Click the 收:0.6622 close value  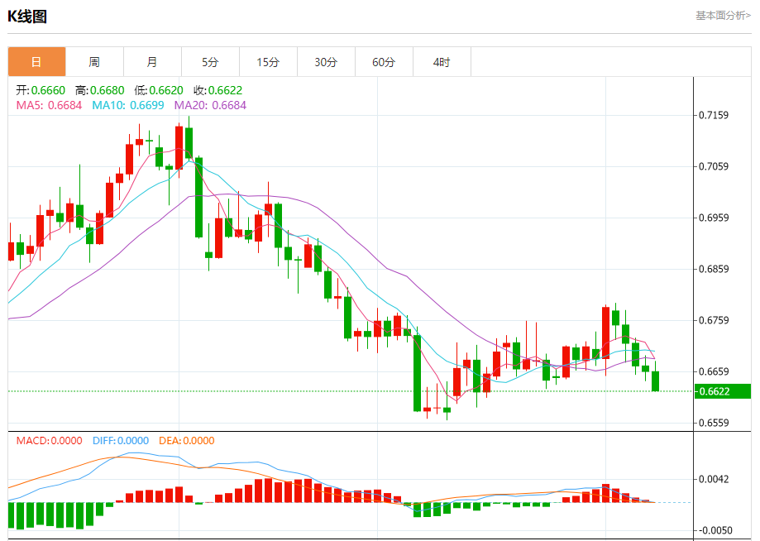tap(218, 90)
